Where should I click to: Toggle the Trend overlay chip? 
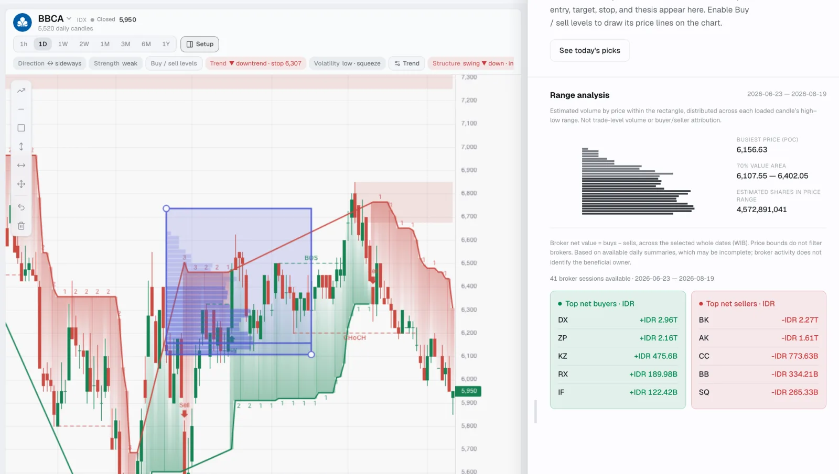407,63
